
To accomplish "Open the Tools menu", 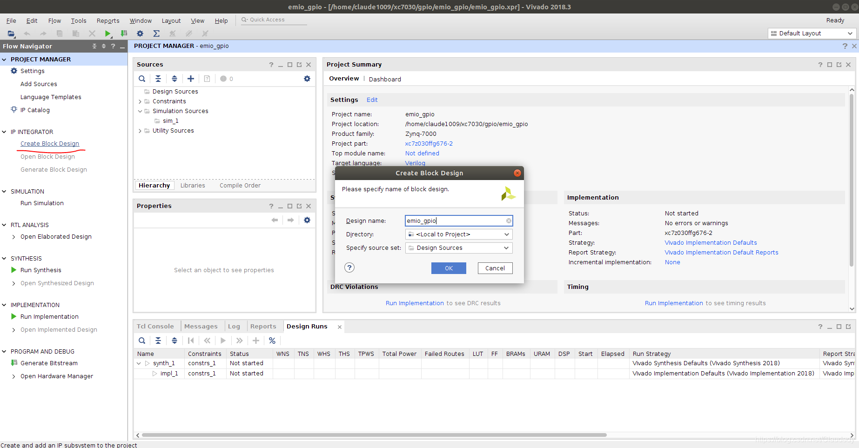I will (x=79, y=21).
